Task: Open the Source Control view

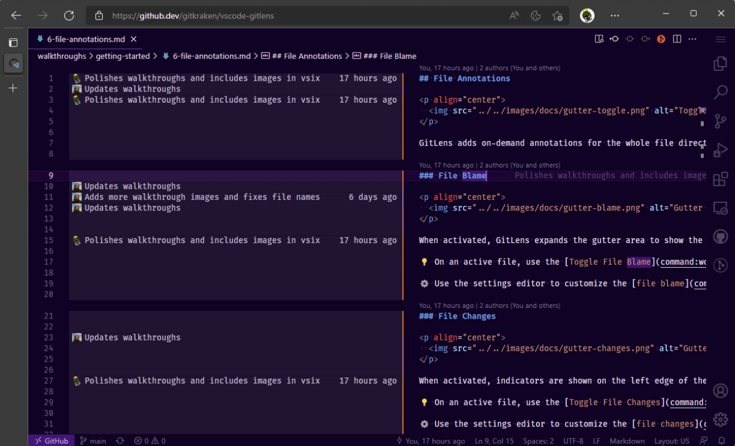Action: [x=720, y=122]
